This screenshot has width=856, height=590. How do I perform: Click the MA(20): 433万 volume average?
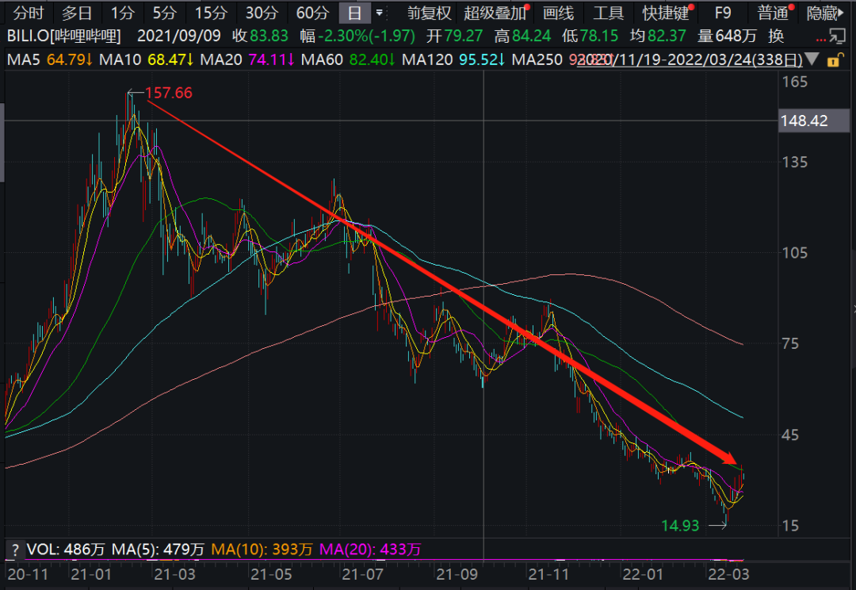(370, 549)
